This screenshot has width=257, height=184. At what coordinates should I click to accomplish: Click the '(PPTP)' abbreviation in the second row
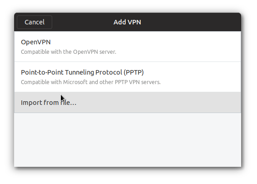tap(133, 72)
